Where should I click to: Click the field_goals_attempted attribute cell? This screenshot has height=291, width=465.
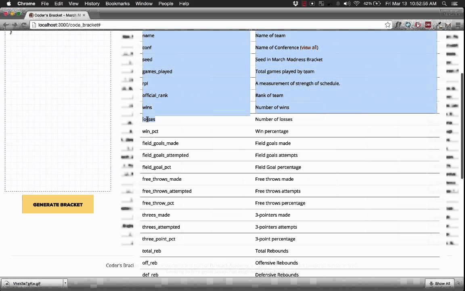tap(165, 155)
